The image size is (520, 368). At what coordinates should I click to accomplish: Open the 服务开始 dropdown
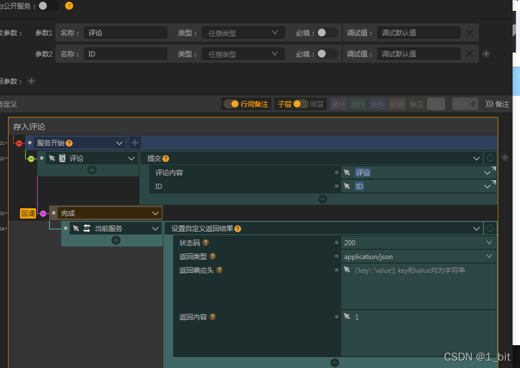(x=119, y=143)
